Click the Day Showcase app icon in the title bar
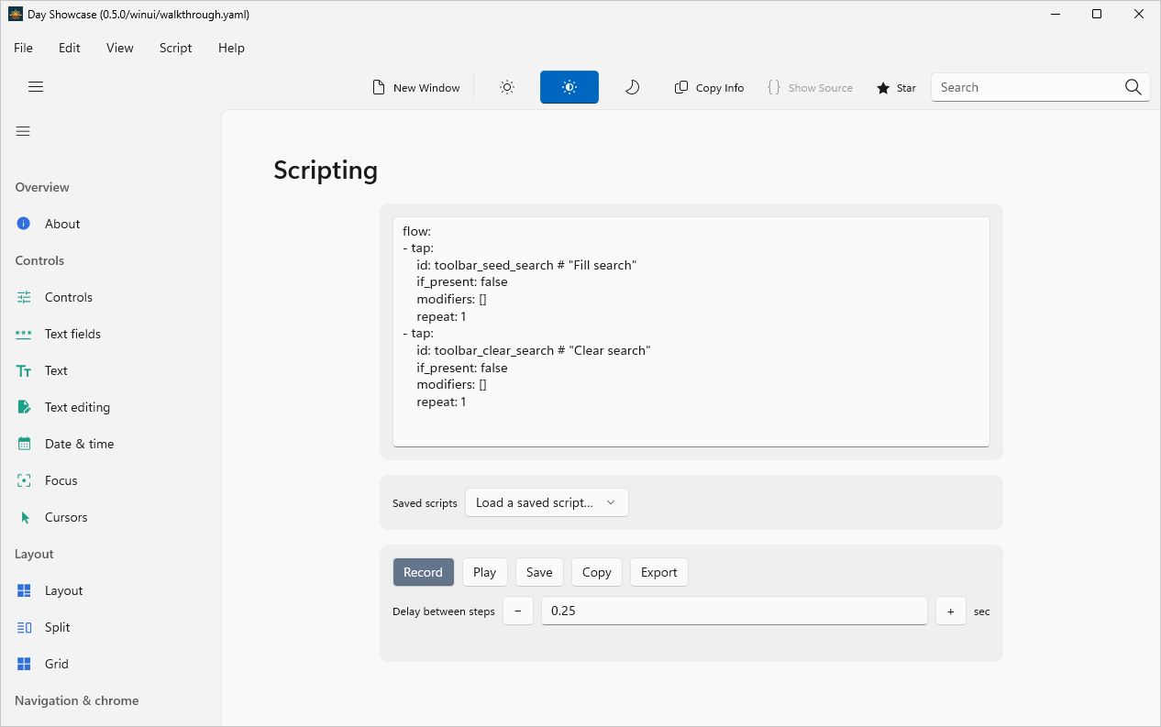The height and width of the screenshot is (727, 1161). pyautogui.click(x=16, y=14)
